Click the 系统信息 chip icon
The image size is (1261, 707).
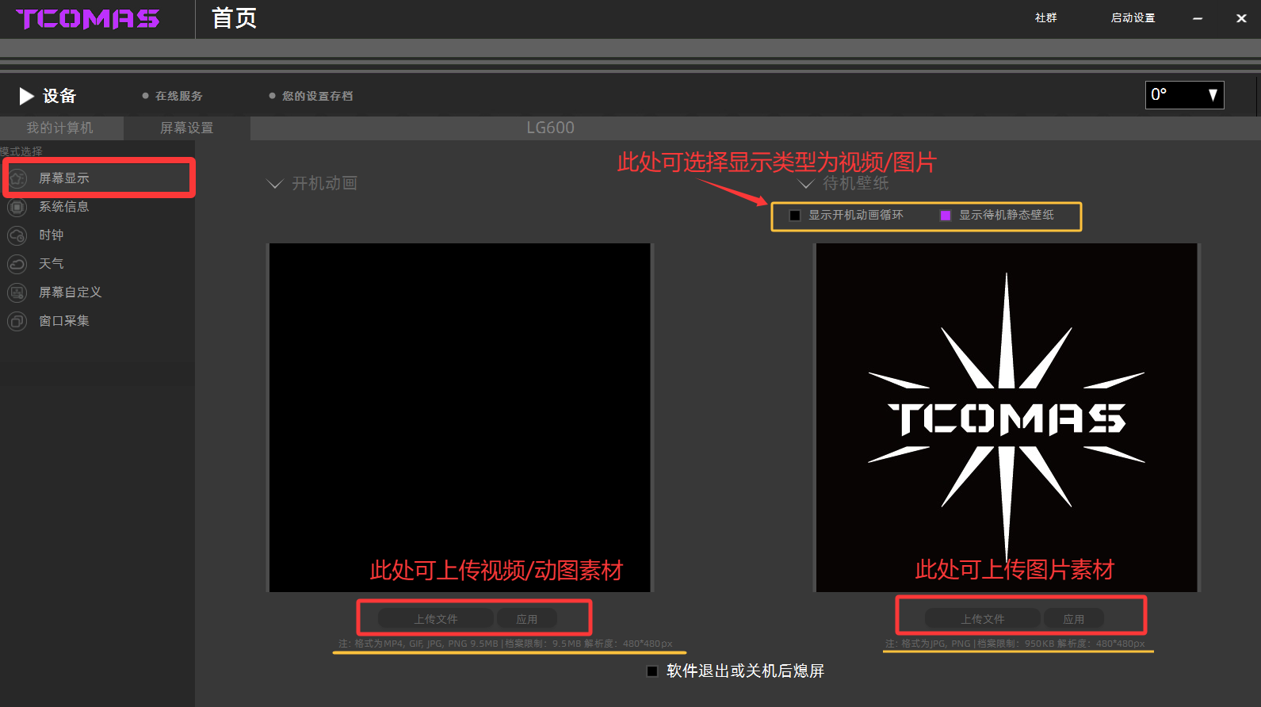tap(17, 207)
